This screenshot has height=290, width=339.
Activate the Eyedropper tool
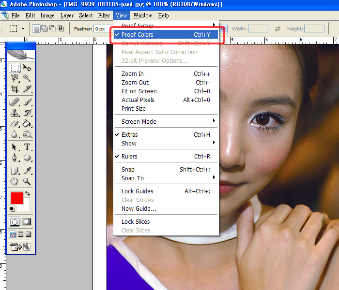pyautogui.click(x=27, y=171)
